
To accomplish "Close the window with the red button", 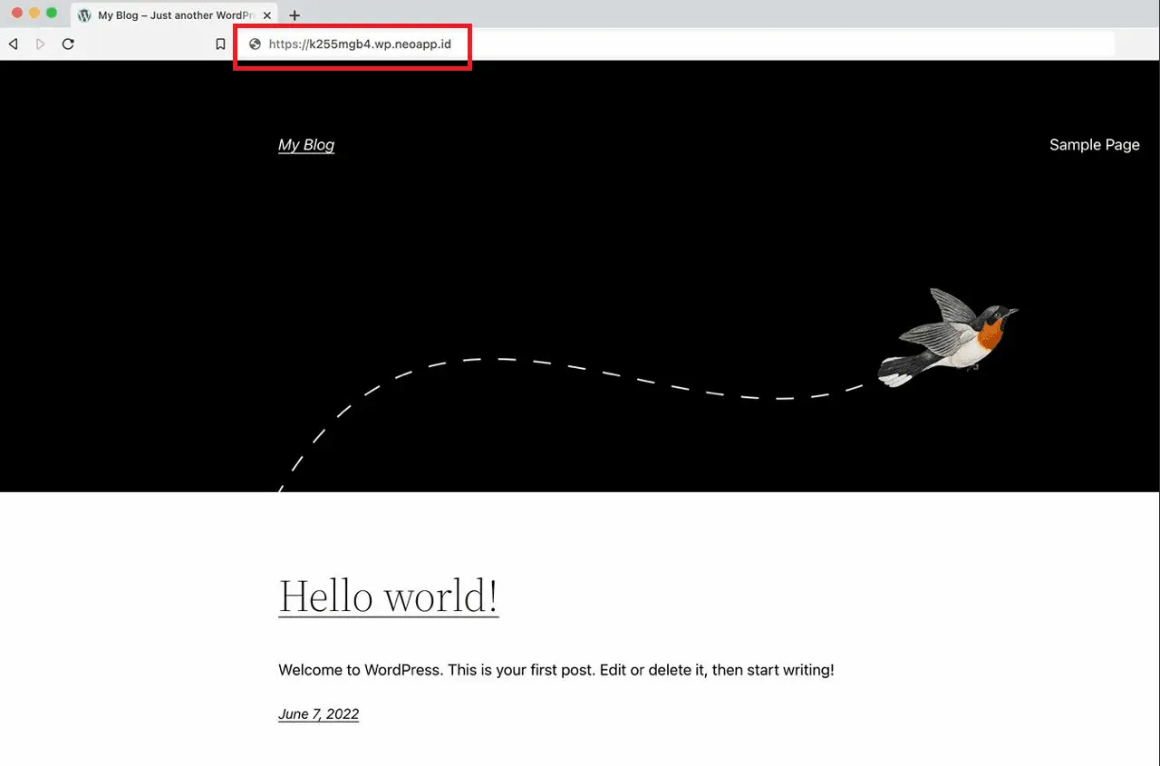I will pos(16,14).
